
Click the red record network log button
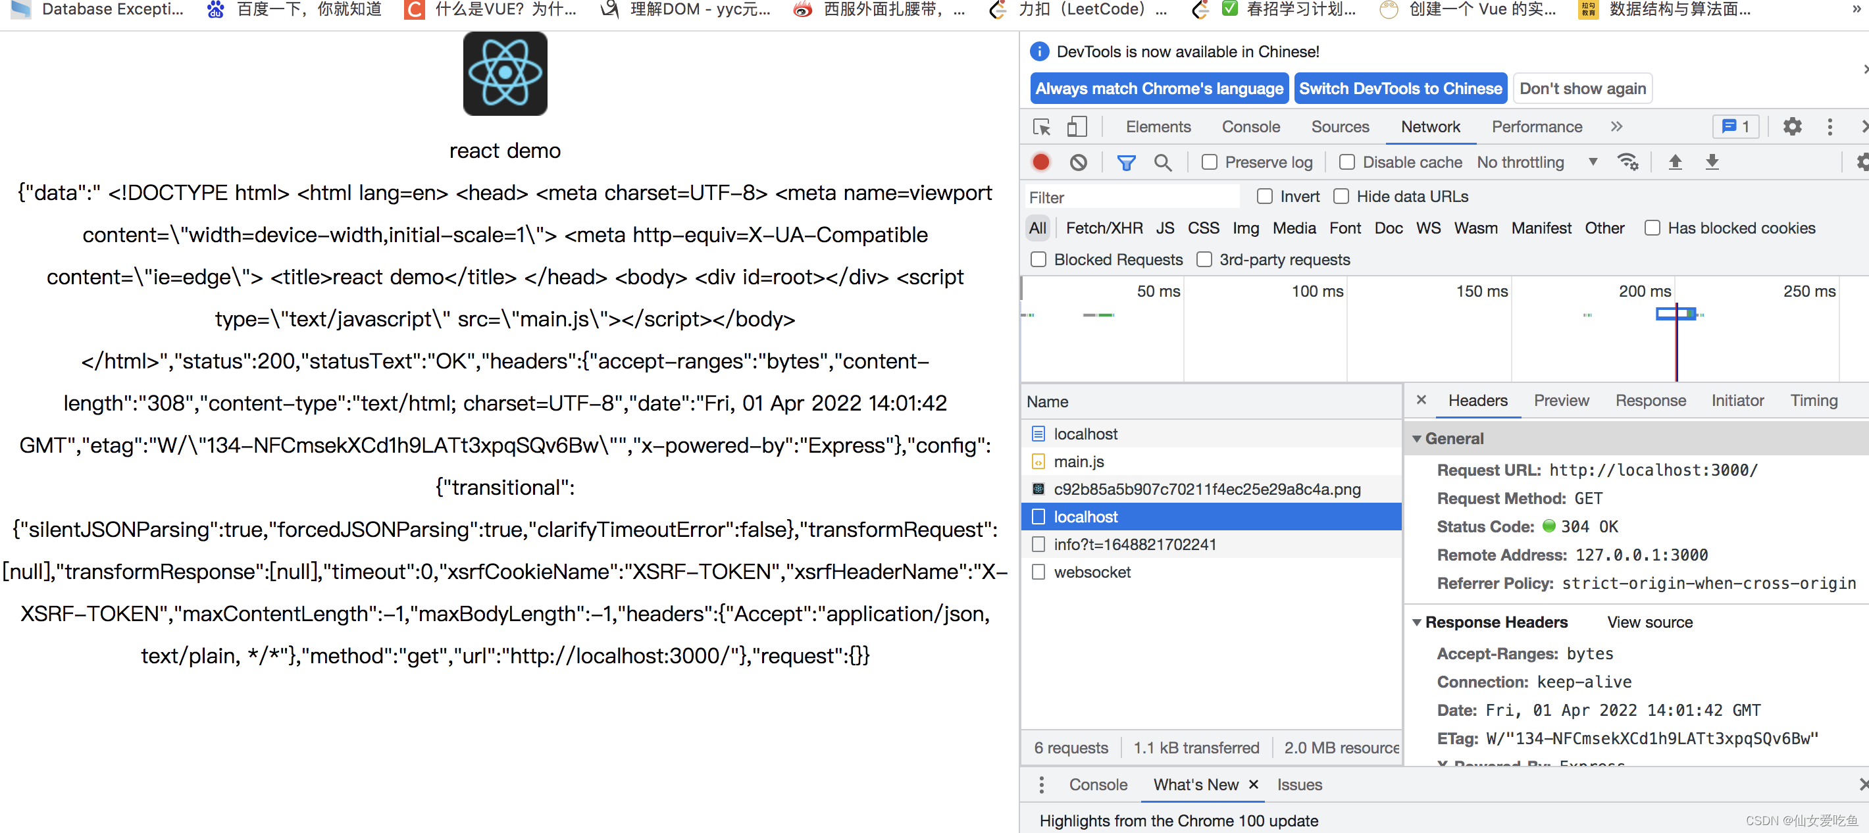point(1041,163)
